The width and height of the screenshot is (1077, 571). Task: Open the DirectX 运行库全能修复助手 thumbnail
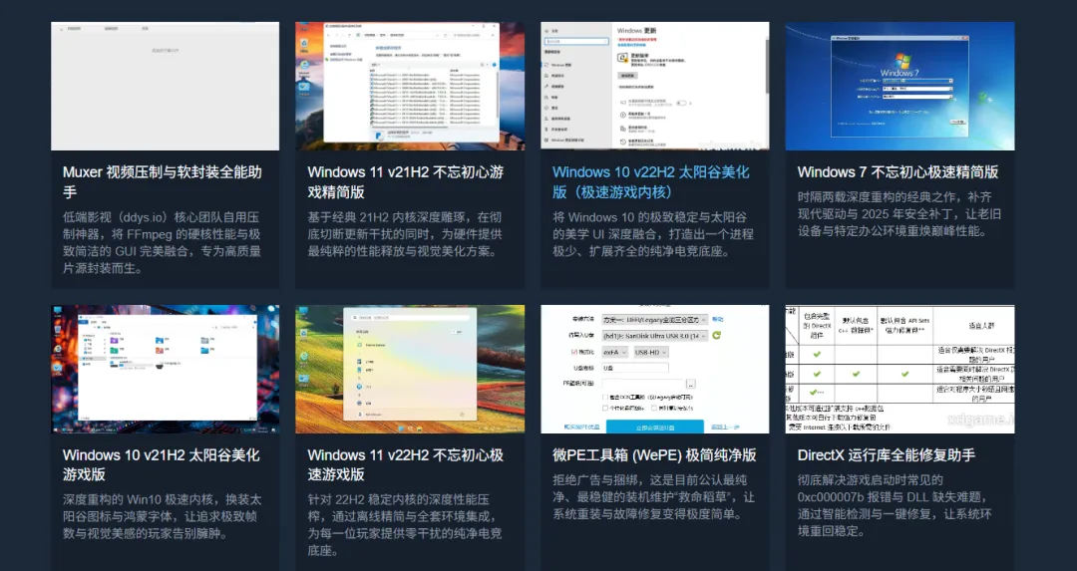coord(899,370)
